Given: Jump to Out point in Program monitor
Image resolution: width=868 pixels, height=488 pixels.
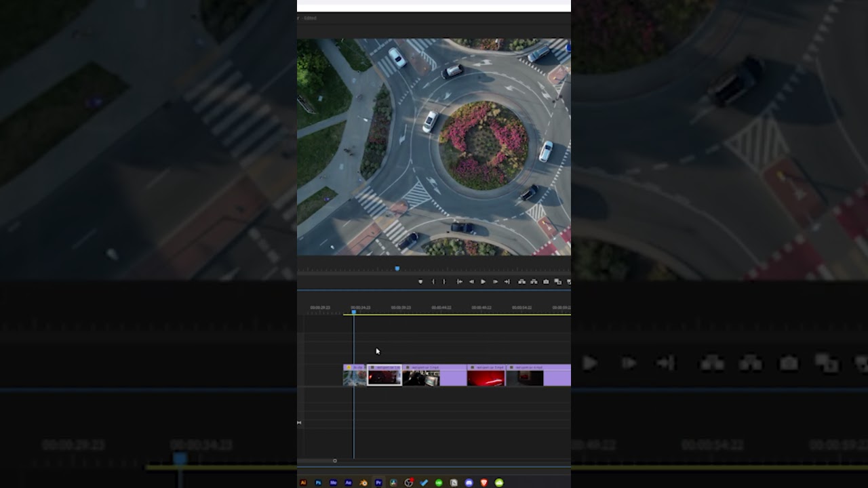Looking at the screenshot, I should 507,281.
